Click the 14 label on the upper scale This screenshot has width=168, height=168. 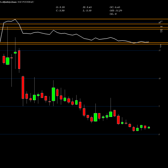pyautogui.click(x=161, y=27)
